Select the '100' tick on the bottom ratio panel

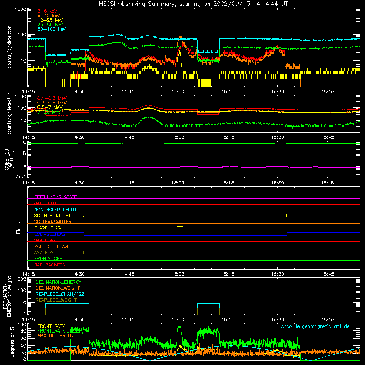tap(22, 324)
